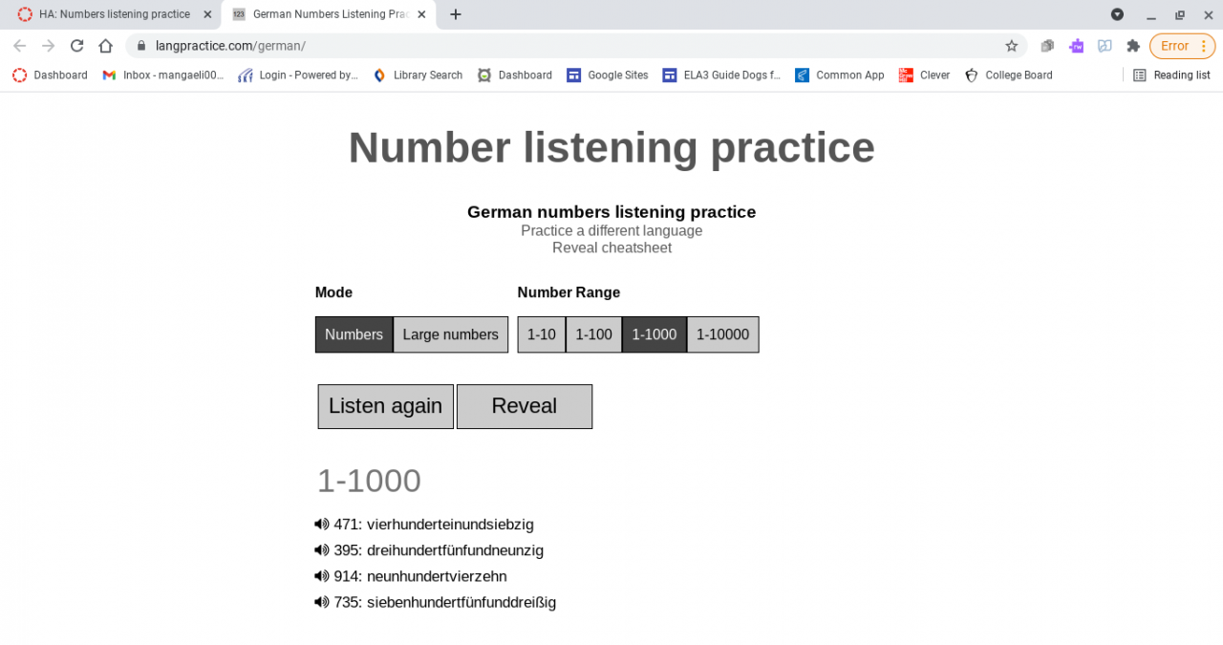The width and height of the screenshot is (1223, 645).
Task: Open Google Sites bookmark
Action: (x=608, y=75)
